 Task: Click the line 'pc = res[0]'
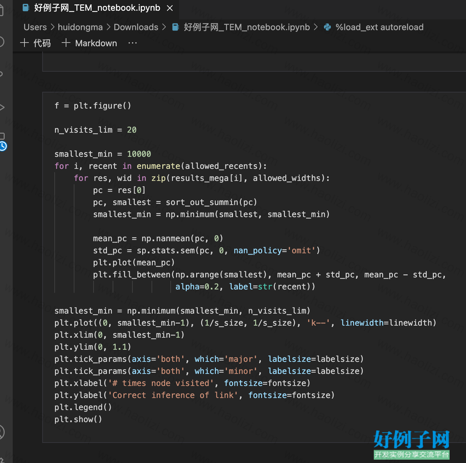point(119,190)
